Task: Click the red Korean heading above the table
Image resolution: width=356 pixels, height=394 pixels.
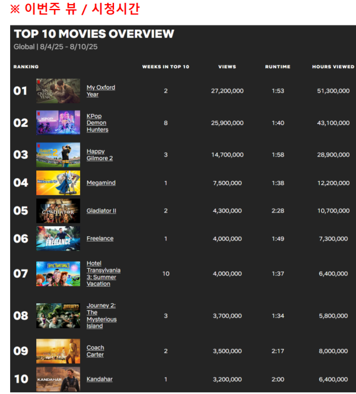Action: (75, 8)
